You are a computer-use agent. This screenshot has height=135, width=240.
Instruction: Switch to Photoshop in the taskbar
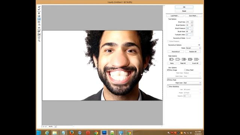(x=104, y=132)
